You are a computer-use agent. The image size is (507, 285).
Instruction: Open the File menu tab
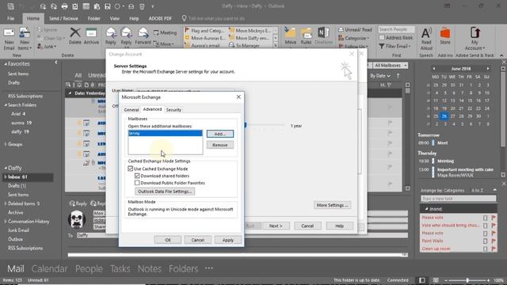tap(10, 18)
